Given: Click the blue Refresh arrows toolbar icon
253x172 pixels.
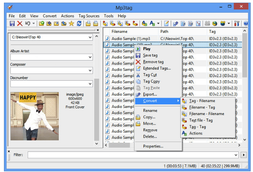Looking at the screenshot, I should click(79, 24).
